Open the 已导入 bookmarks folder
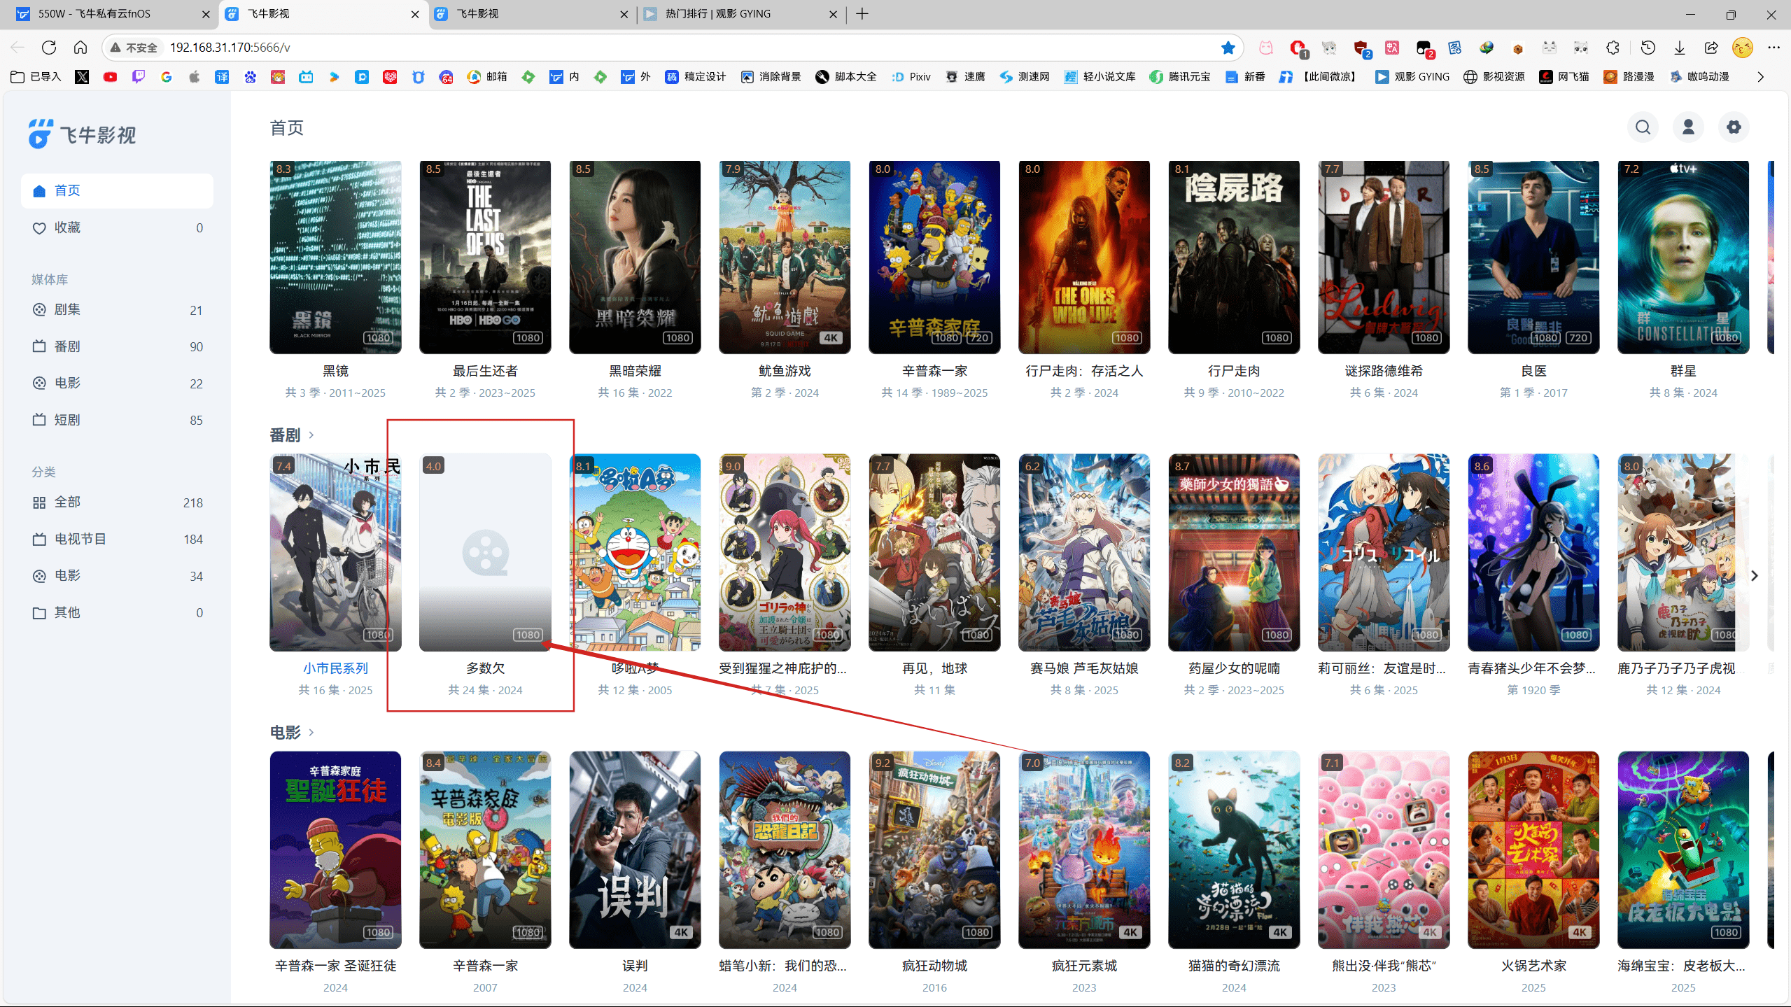This screenshot has width=1791, height=1007. [36, 77]
